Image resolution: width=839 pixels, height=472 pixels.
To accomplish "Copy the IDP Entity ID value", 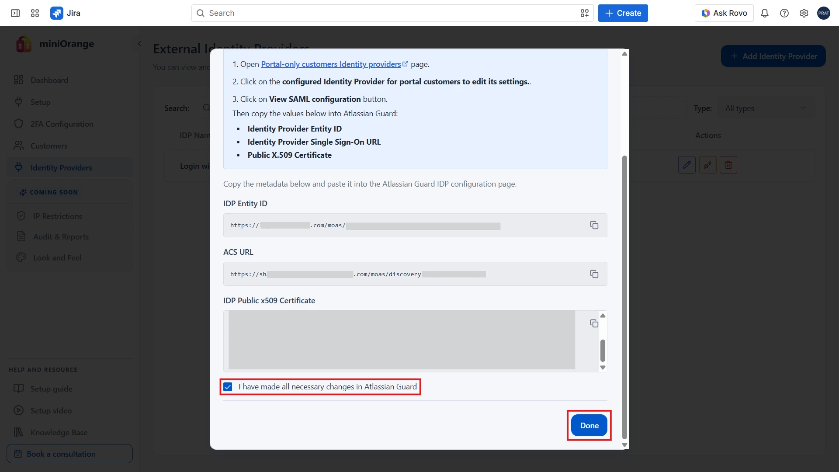I will [594, 225].
